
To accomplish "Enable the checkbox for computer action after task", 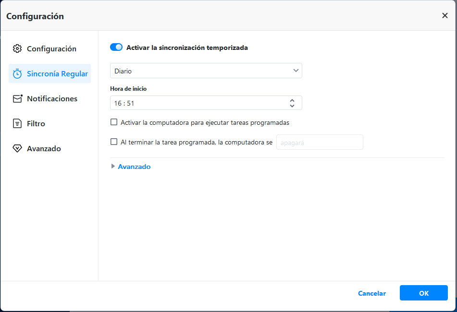I will click(114, 142).
